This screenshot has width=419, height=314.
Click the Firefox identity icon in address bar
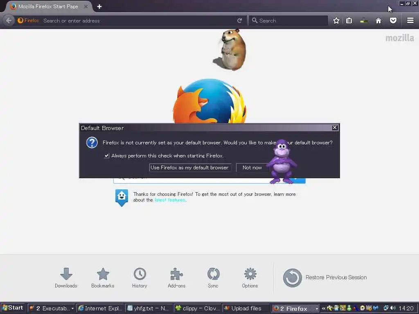(28, 20)
